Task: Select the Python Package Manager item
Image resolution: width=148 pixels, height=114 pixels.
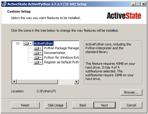Action: coord(61,48)
